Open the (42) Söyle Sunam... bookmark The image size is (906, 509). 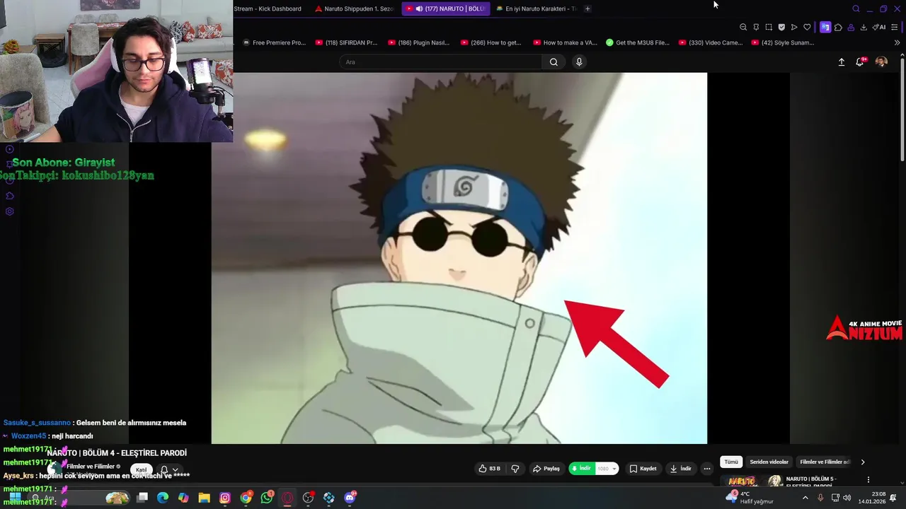click(x=783, y=42)
